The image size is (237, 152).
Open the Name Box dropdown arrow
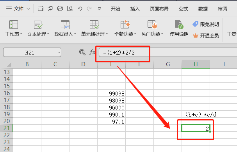59,53
